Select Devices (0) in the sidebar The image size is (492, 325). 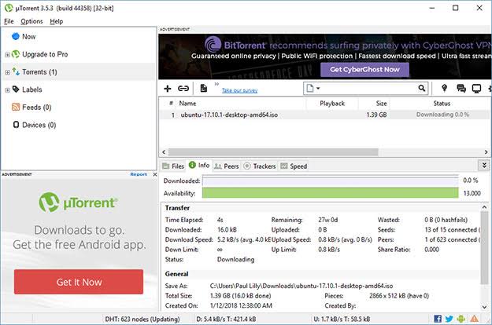(x=39, y=125)
